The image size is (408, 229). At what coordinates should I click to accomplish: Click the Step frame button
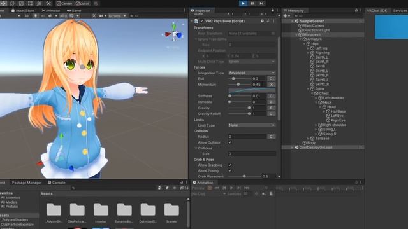261,3
